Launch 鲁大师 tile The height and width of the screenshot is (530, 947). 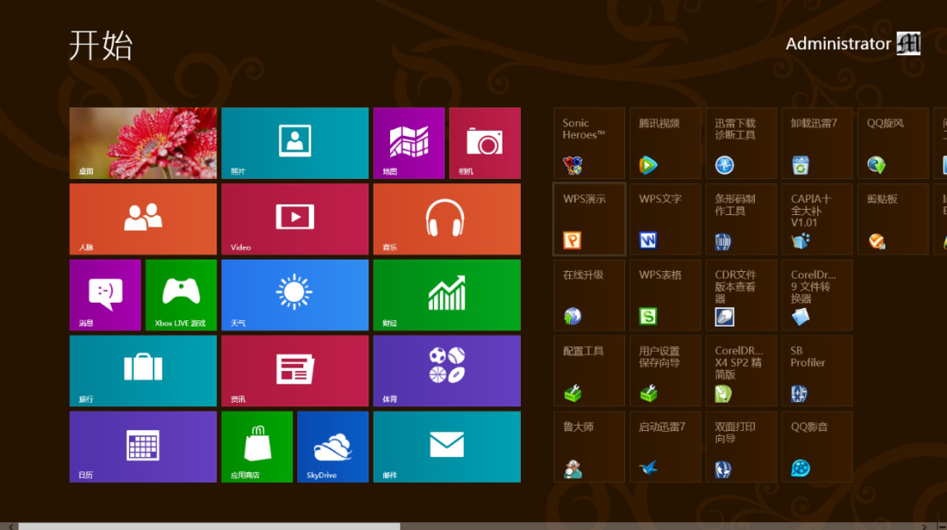coord(589,448)
